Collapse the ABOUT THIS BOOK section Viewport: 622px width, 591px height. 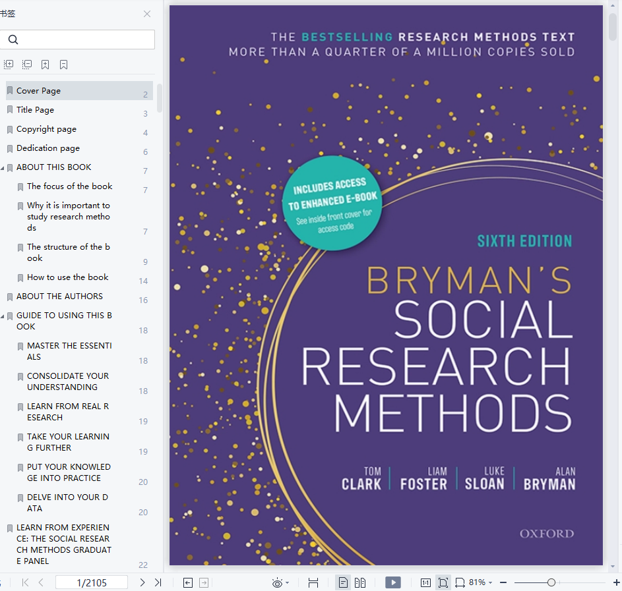3,168
